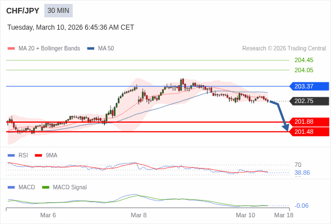
Task: Click the RSI 70 level label
Action: 298,165
